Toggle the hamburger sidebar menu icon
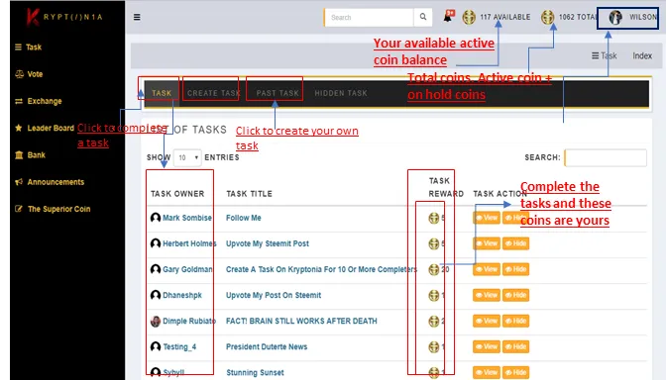The width and height of the screenshot is (666, 380). pos(137,17)
